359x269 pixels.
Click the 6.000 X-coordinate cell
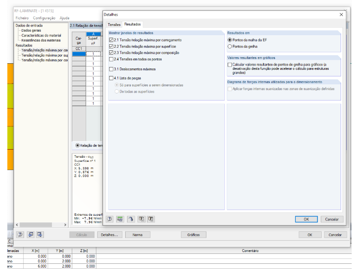coord(35,266)
